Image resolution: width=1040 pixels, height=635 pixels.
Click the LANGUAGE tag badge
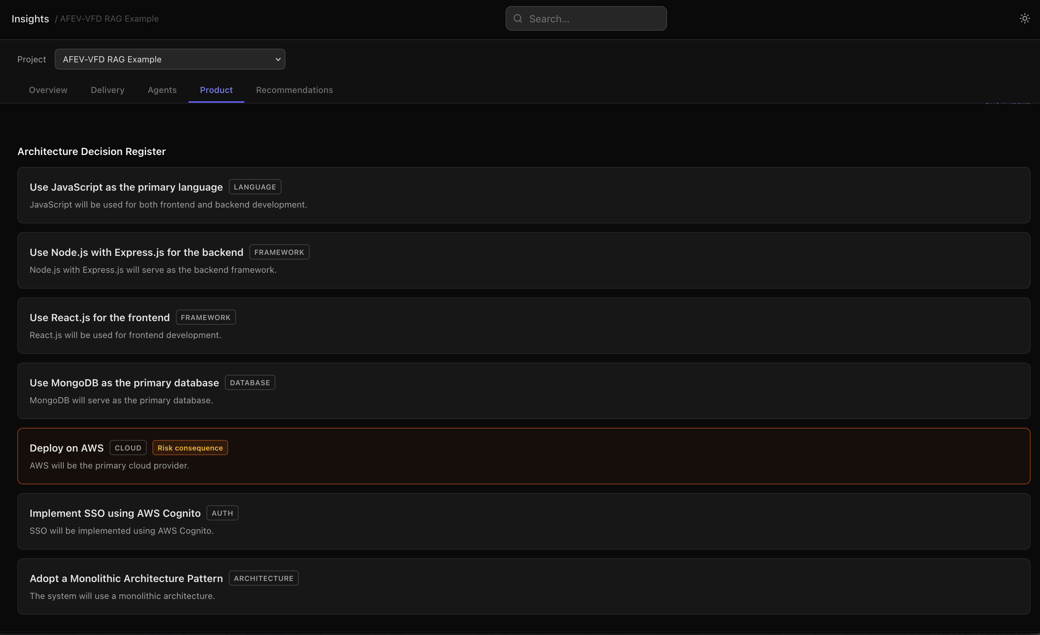coord(255,187)
